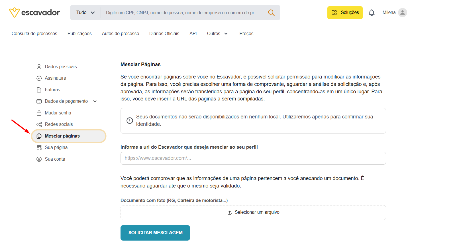459x242 pixels.
Task: Click the Milena user avatar icon
Action: 403,13
